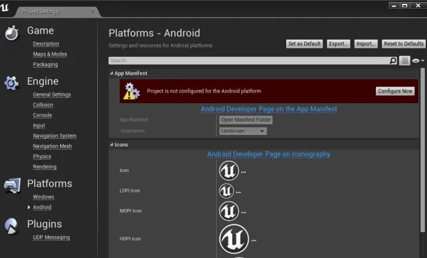Click the grid view icon next to search

pos(405,60)
